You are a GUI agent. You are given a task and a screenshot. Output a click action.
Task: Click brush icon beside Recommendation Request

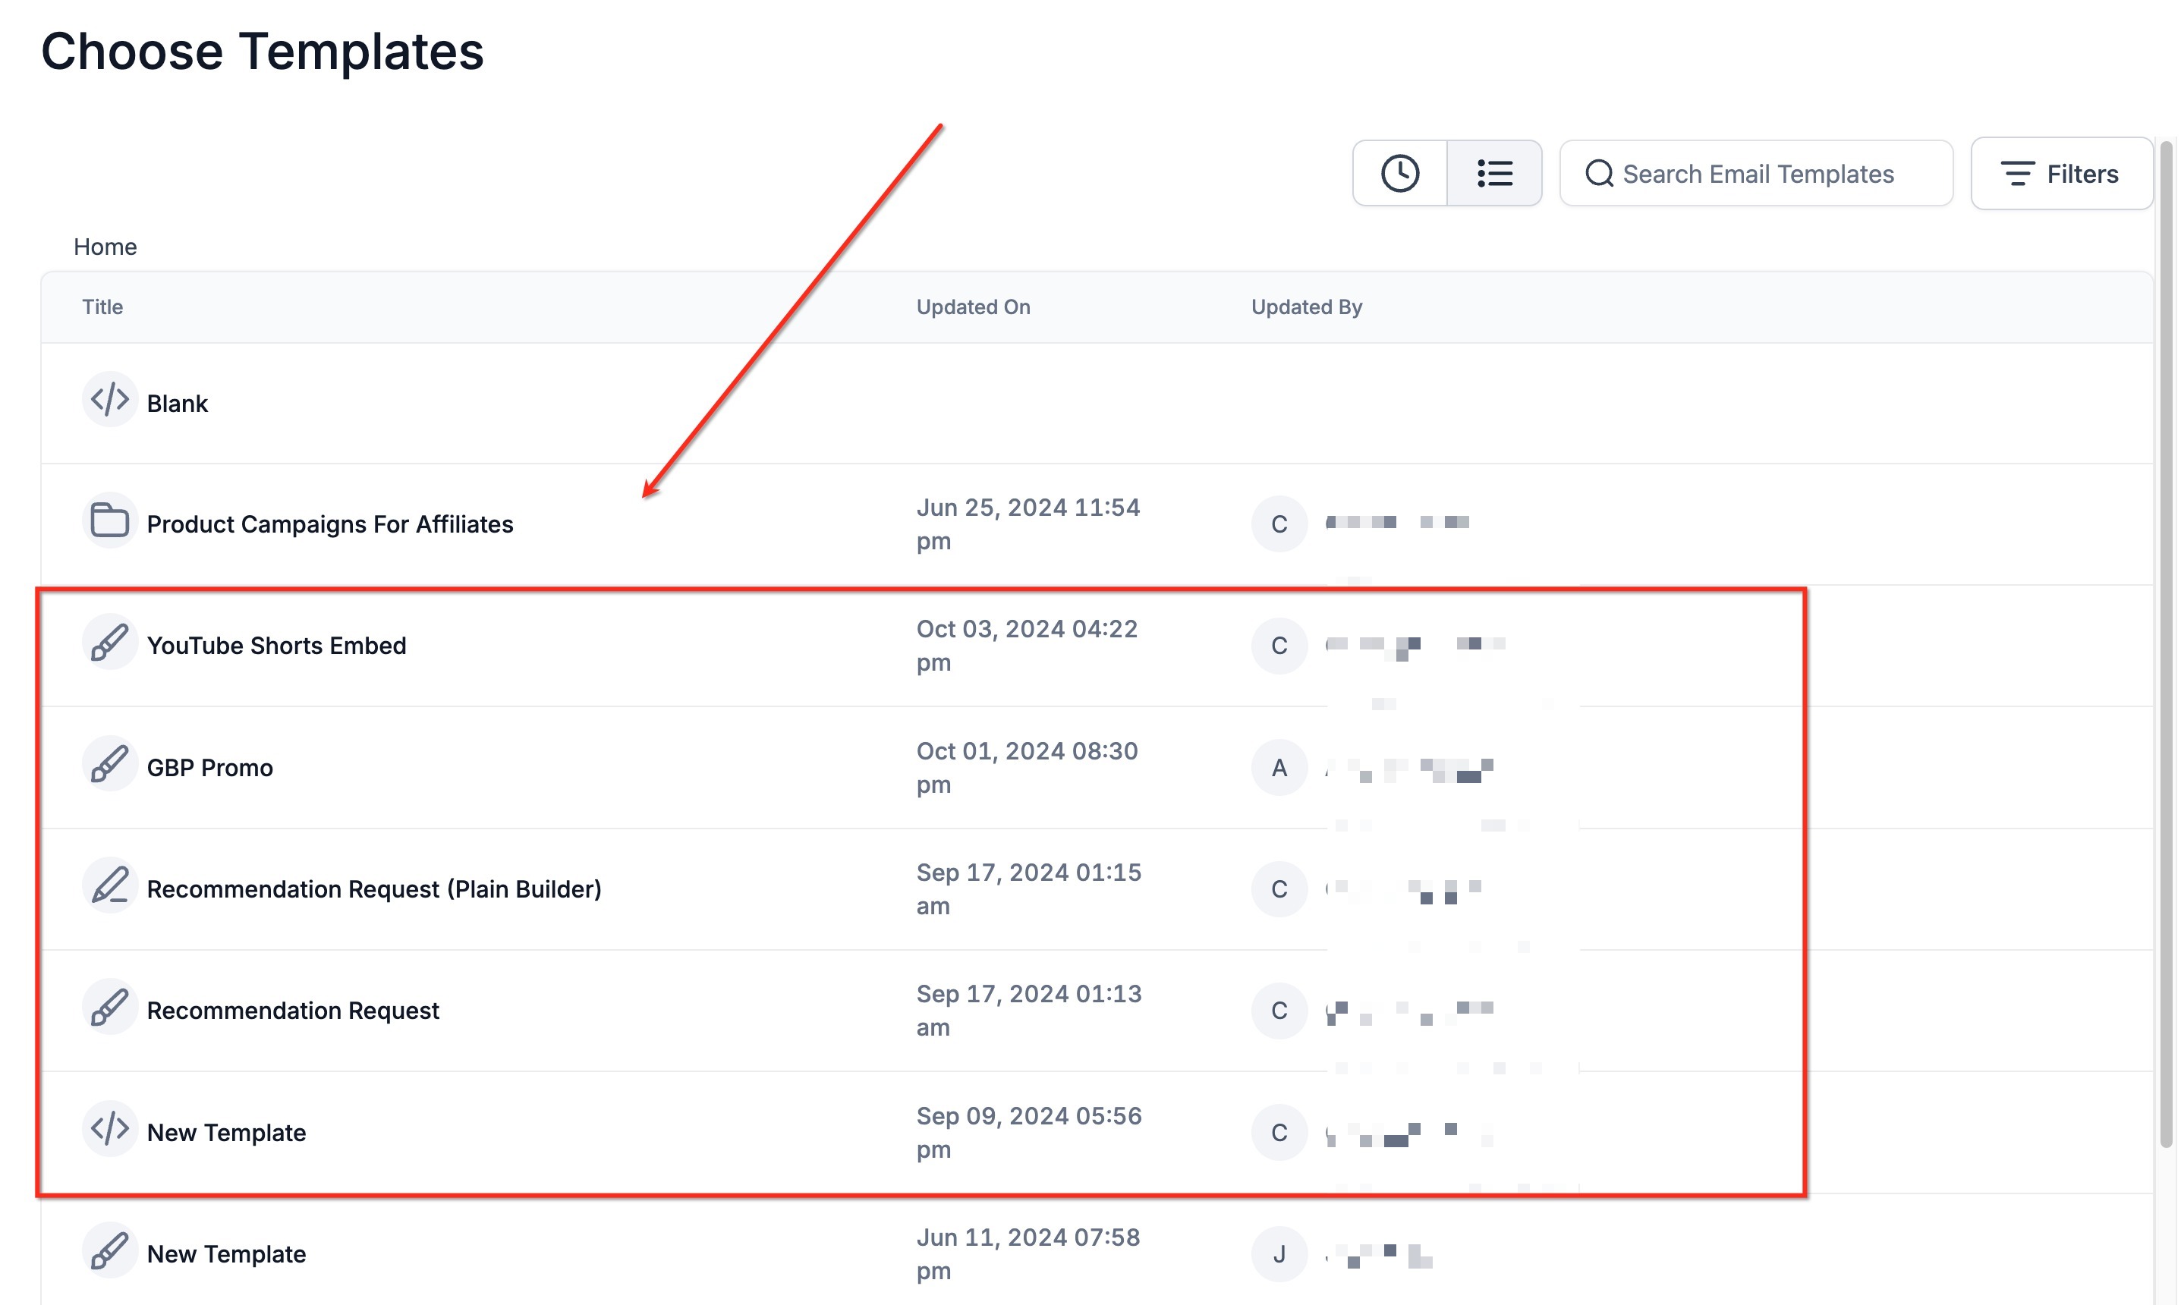110,1007
